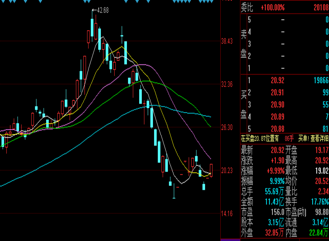This screenshot has height=241, width=329.
Task: Click the 金额 11.43亿 amount value
Action: click(x=275, y=202)
